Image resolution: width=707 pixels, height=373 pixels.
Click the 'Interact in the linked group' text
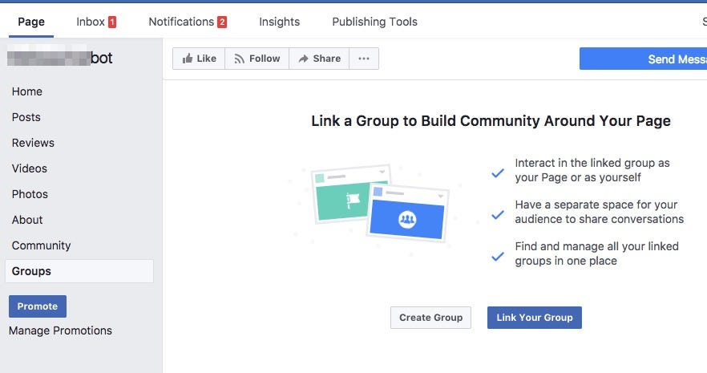(x=592, y=170)
